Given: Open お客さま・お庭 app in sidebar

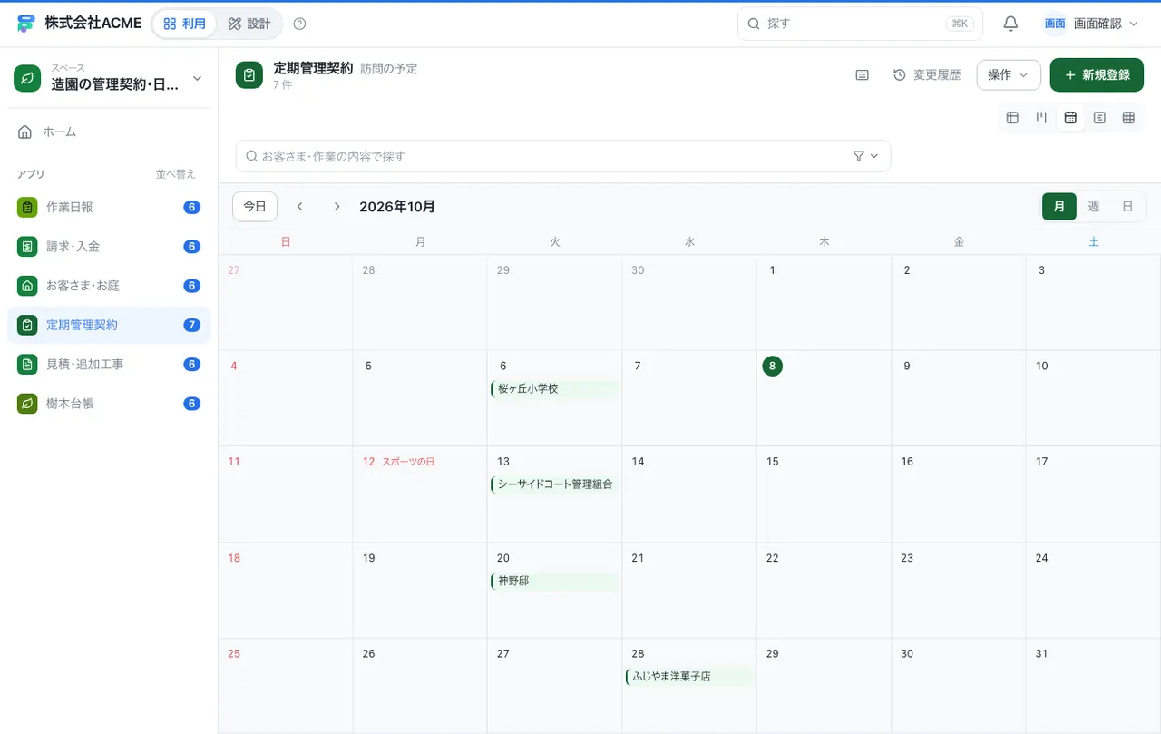Looking at the screenshot, I should [x=109, y=285].
